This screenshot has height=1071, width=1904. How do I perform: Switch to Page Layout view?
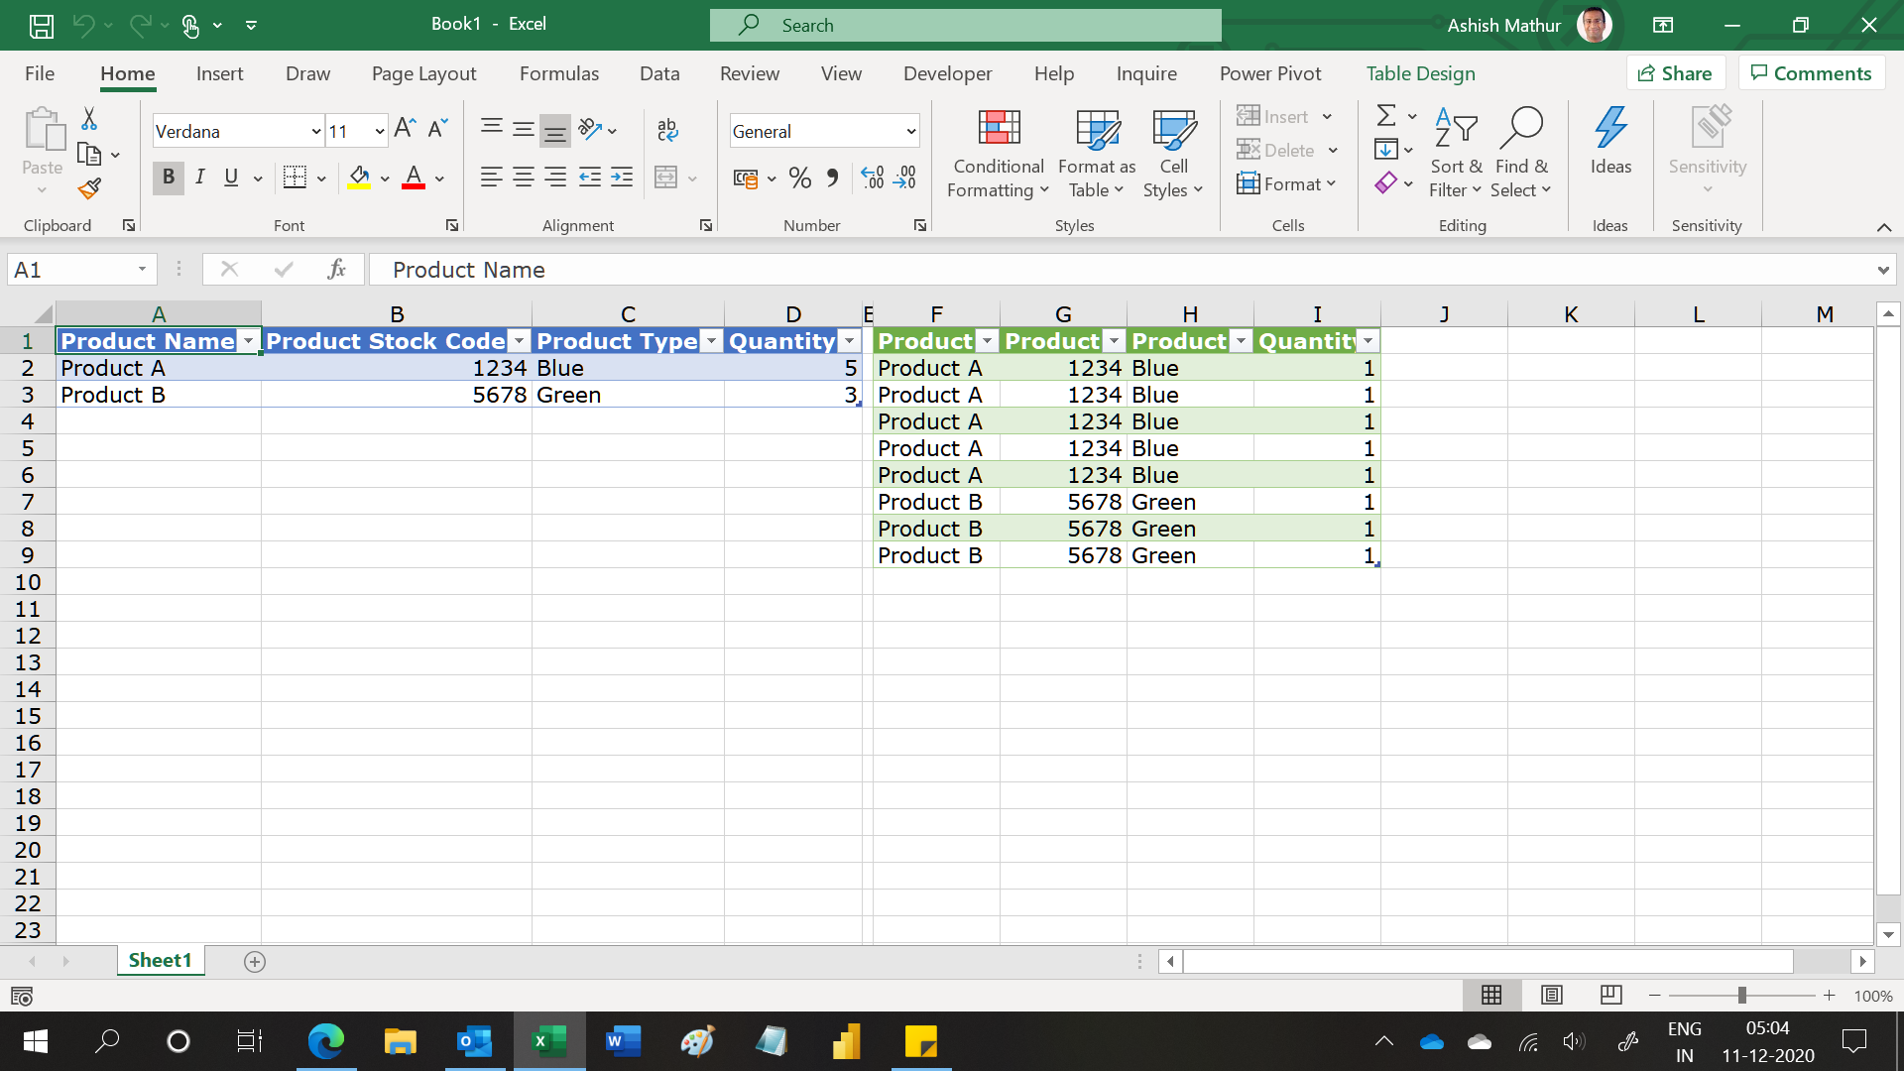tap(1552, 995)
